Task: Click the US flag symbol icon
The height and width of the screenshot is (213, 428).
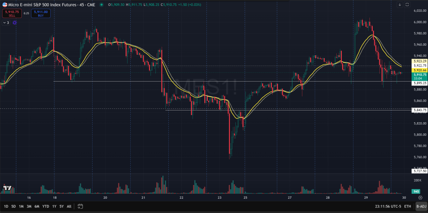Action: click(4, 4)
